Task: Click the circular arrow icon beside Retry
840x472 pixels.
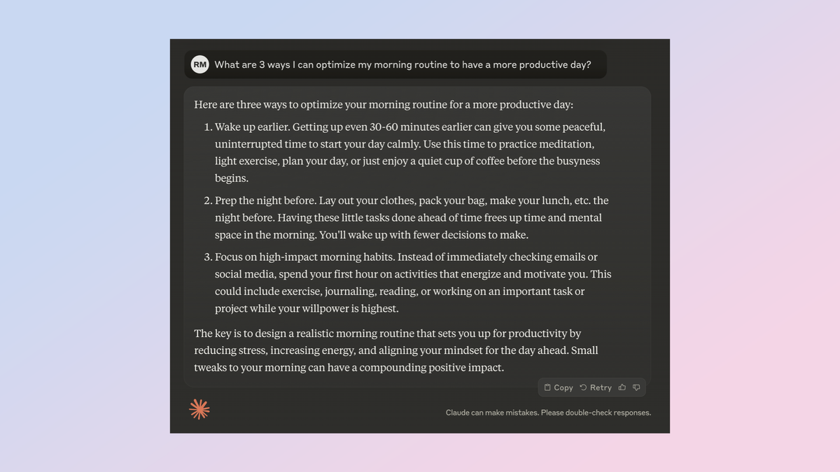Action: pos(584,387)
